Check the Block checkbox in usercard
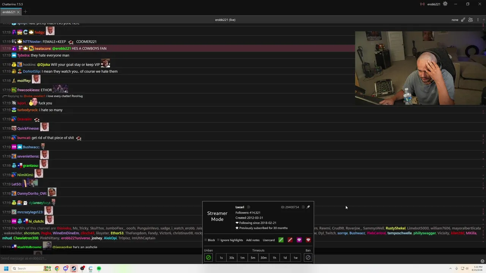This screenshot has height=273, width=486. pyautogui.click(x=206, y=240)
